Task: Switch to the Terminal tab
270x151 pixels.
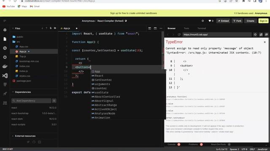Action: click(x=202, y=29)
